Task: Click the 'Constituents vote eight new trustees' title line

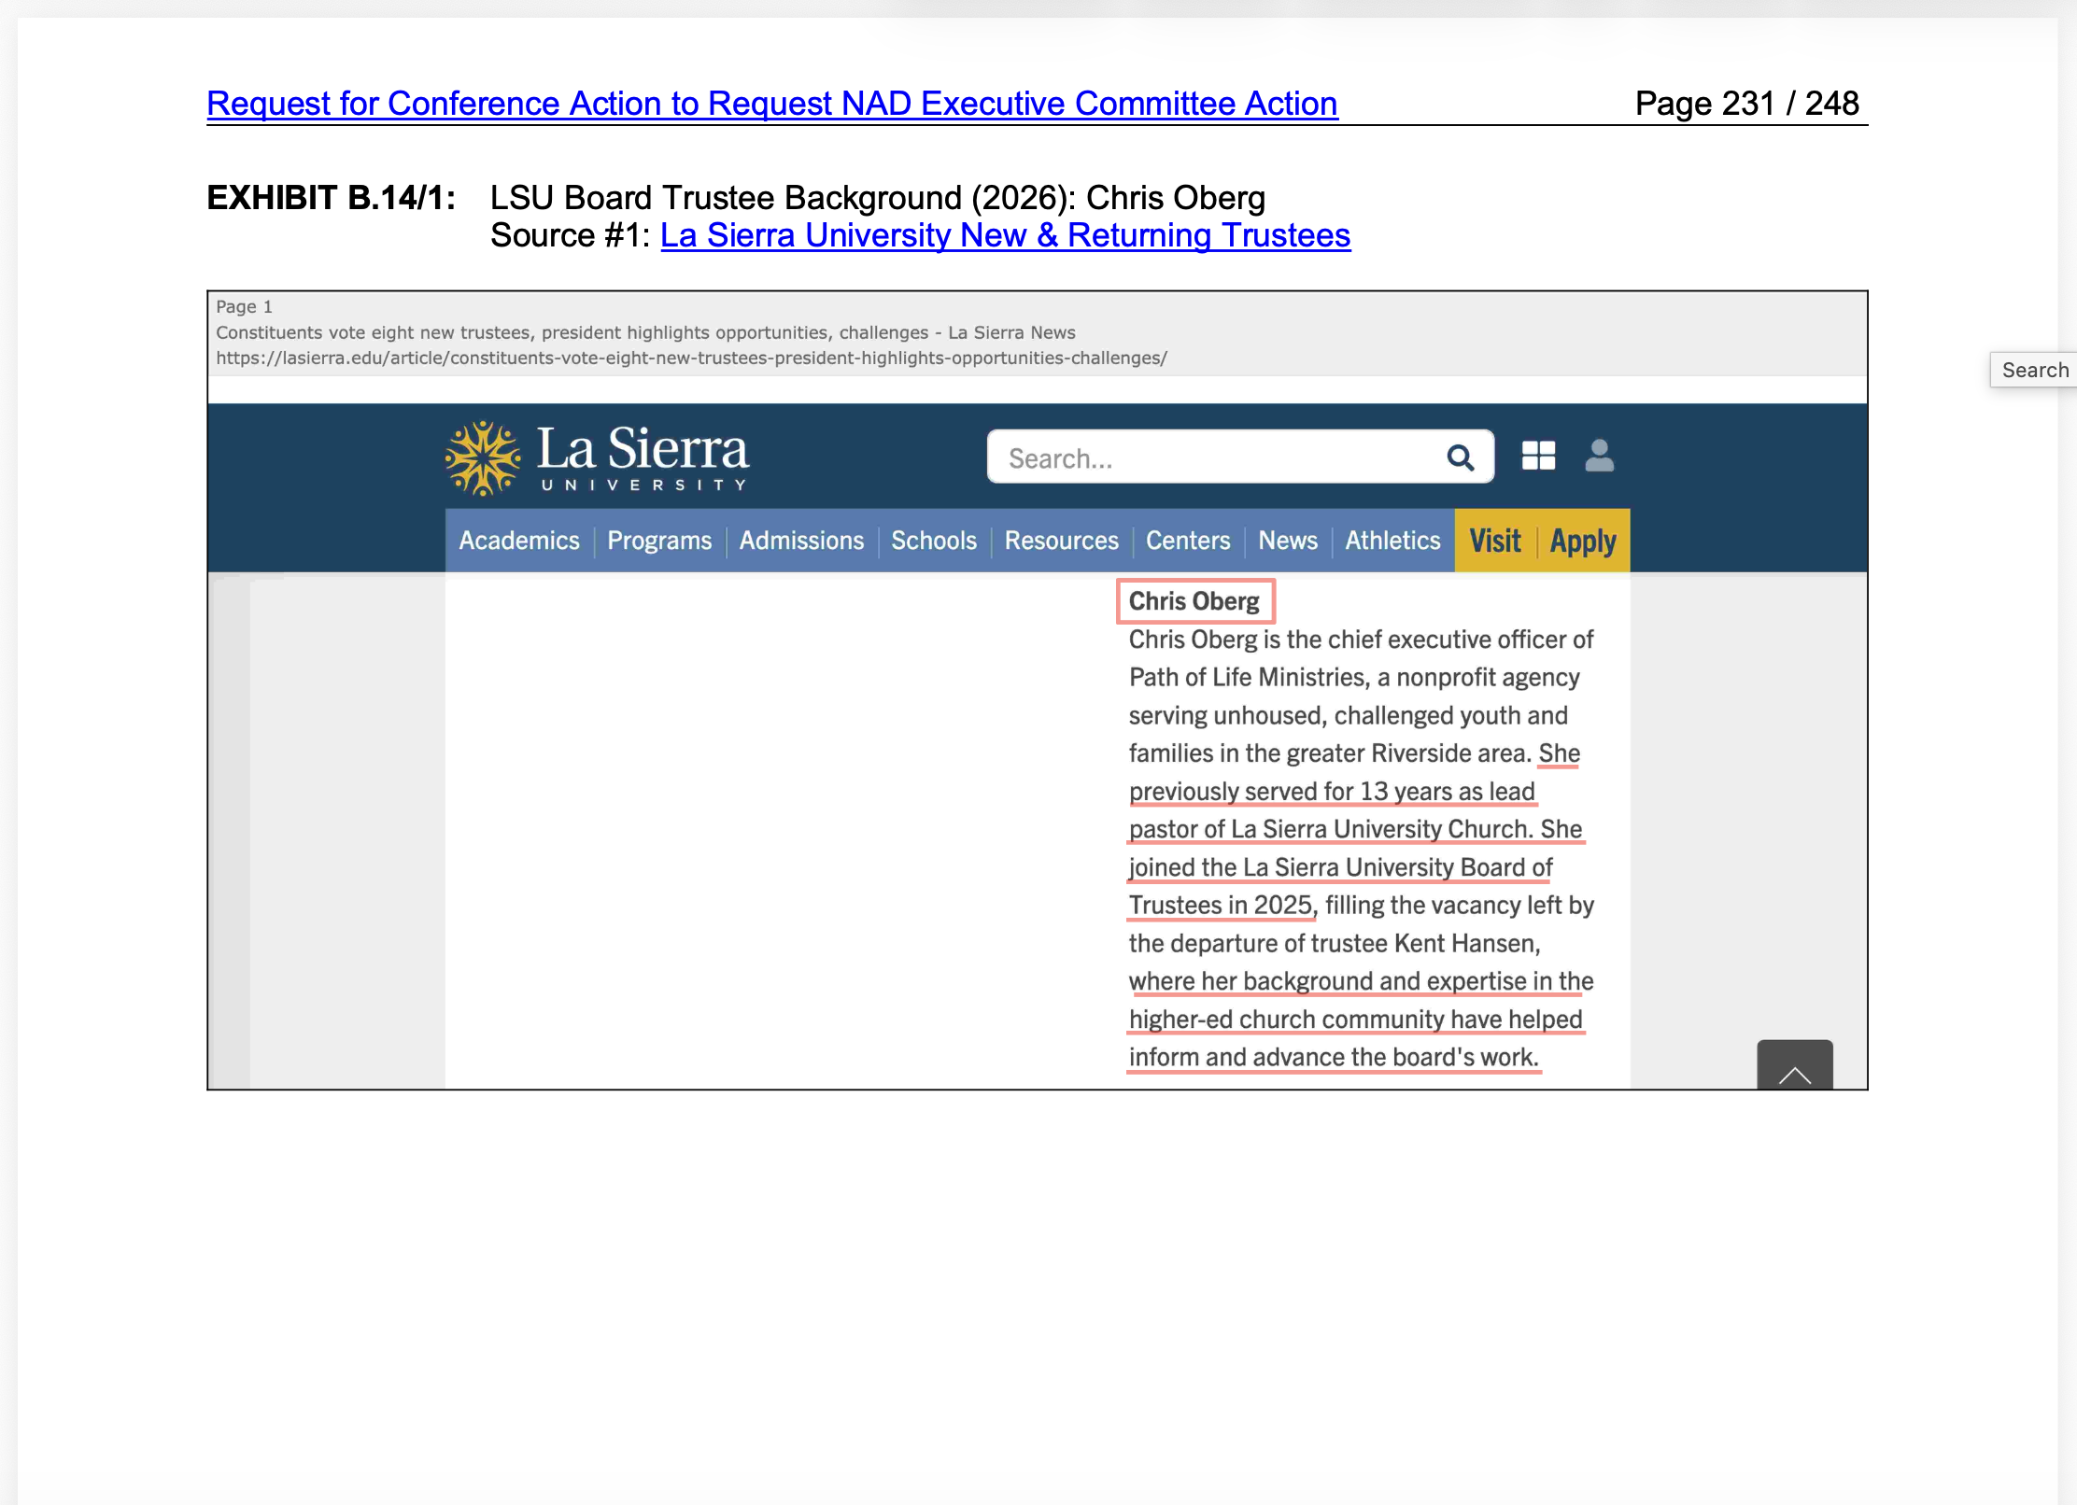Action: [x=645, y=332]
